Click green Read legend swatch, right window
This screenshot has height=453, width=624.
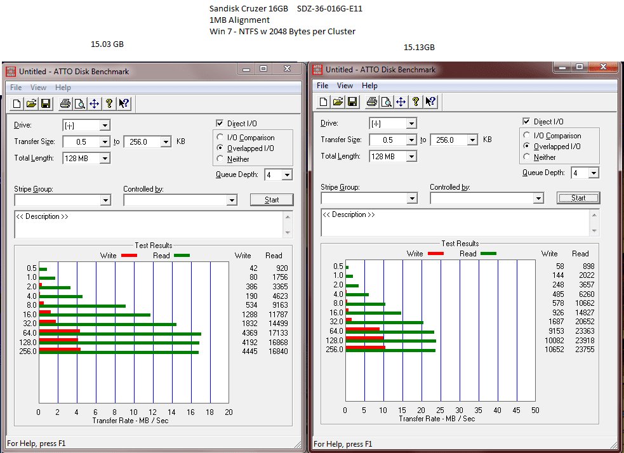click(488, 253)
